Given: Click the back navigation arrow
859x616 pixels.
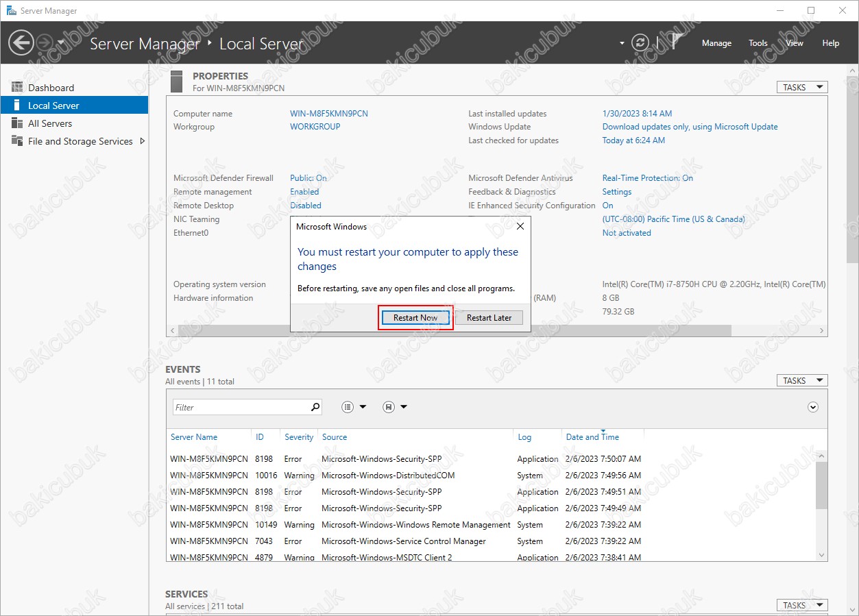Looking at the screenshot, I should pos(21,42).
